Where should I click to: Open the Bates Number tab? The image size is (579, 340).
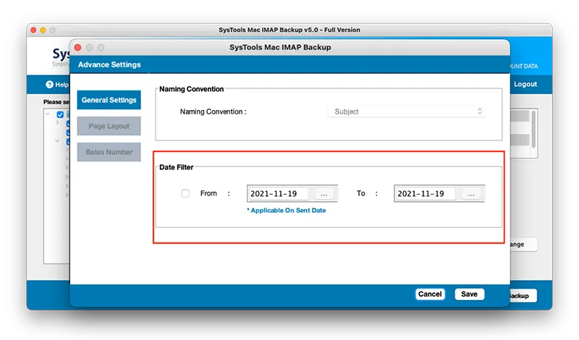tap(109, 152)
